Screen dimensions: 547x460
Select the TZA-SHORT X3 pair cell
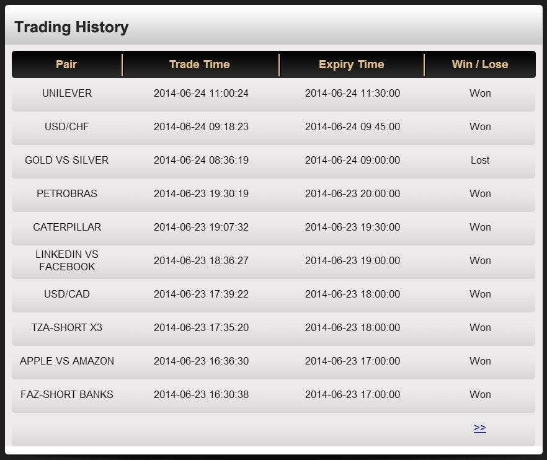(67, 327)
